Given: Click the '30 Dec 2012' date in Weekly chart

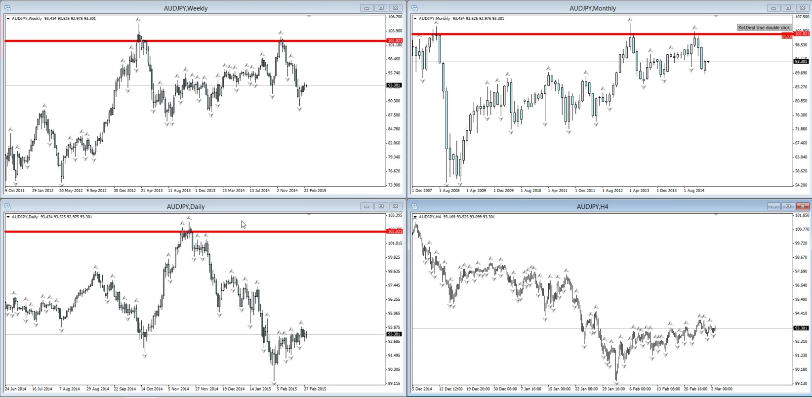Looking at the screenshot, I should coord(124,191).
